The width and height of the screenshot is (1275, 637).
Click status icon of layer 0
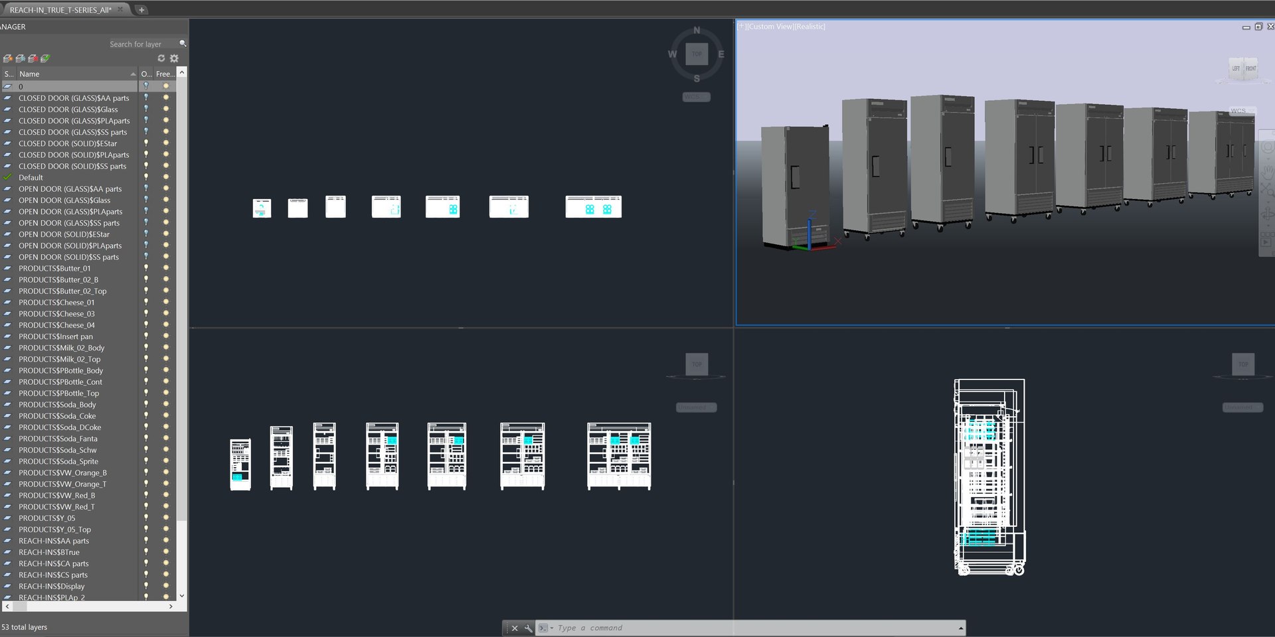(x=8, y=86)
